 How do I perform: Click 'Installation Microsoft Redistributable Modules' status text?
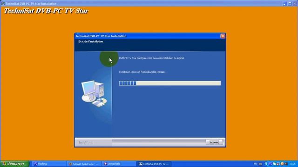point(142,72)
